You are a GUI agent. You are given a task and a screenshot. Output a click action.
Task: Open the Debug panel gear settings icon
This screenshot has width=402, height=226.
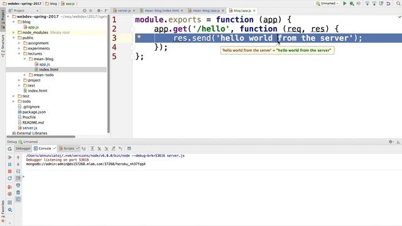[391, 142]
